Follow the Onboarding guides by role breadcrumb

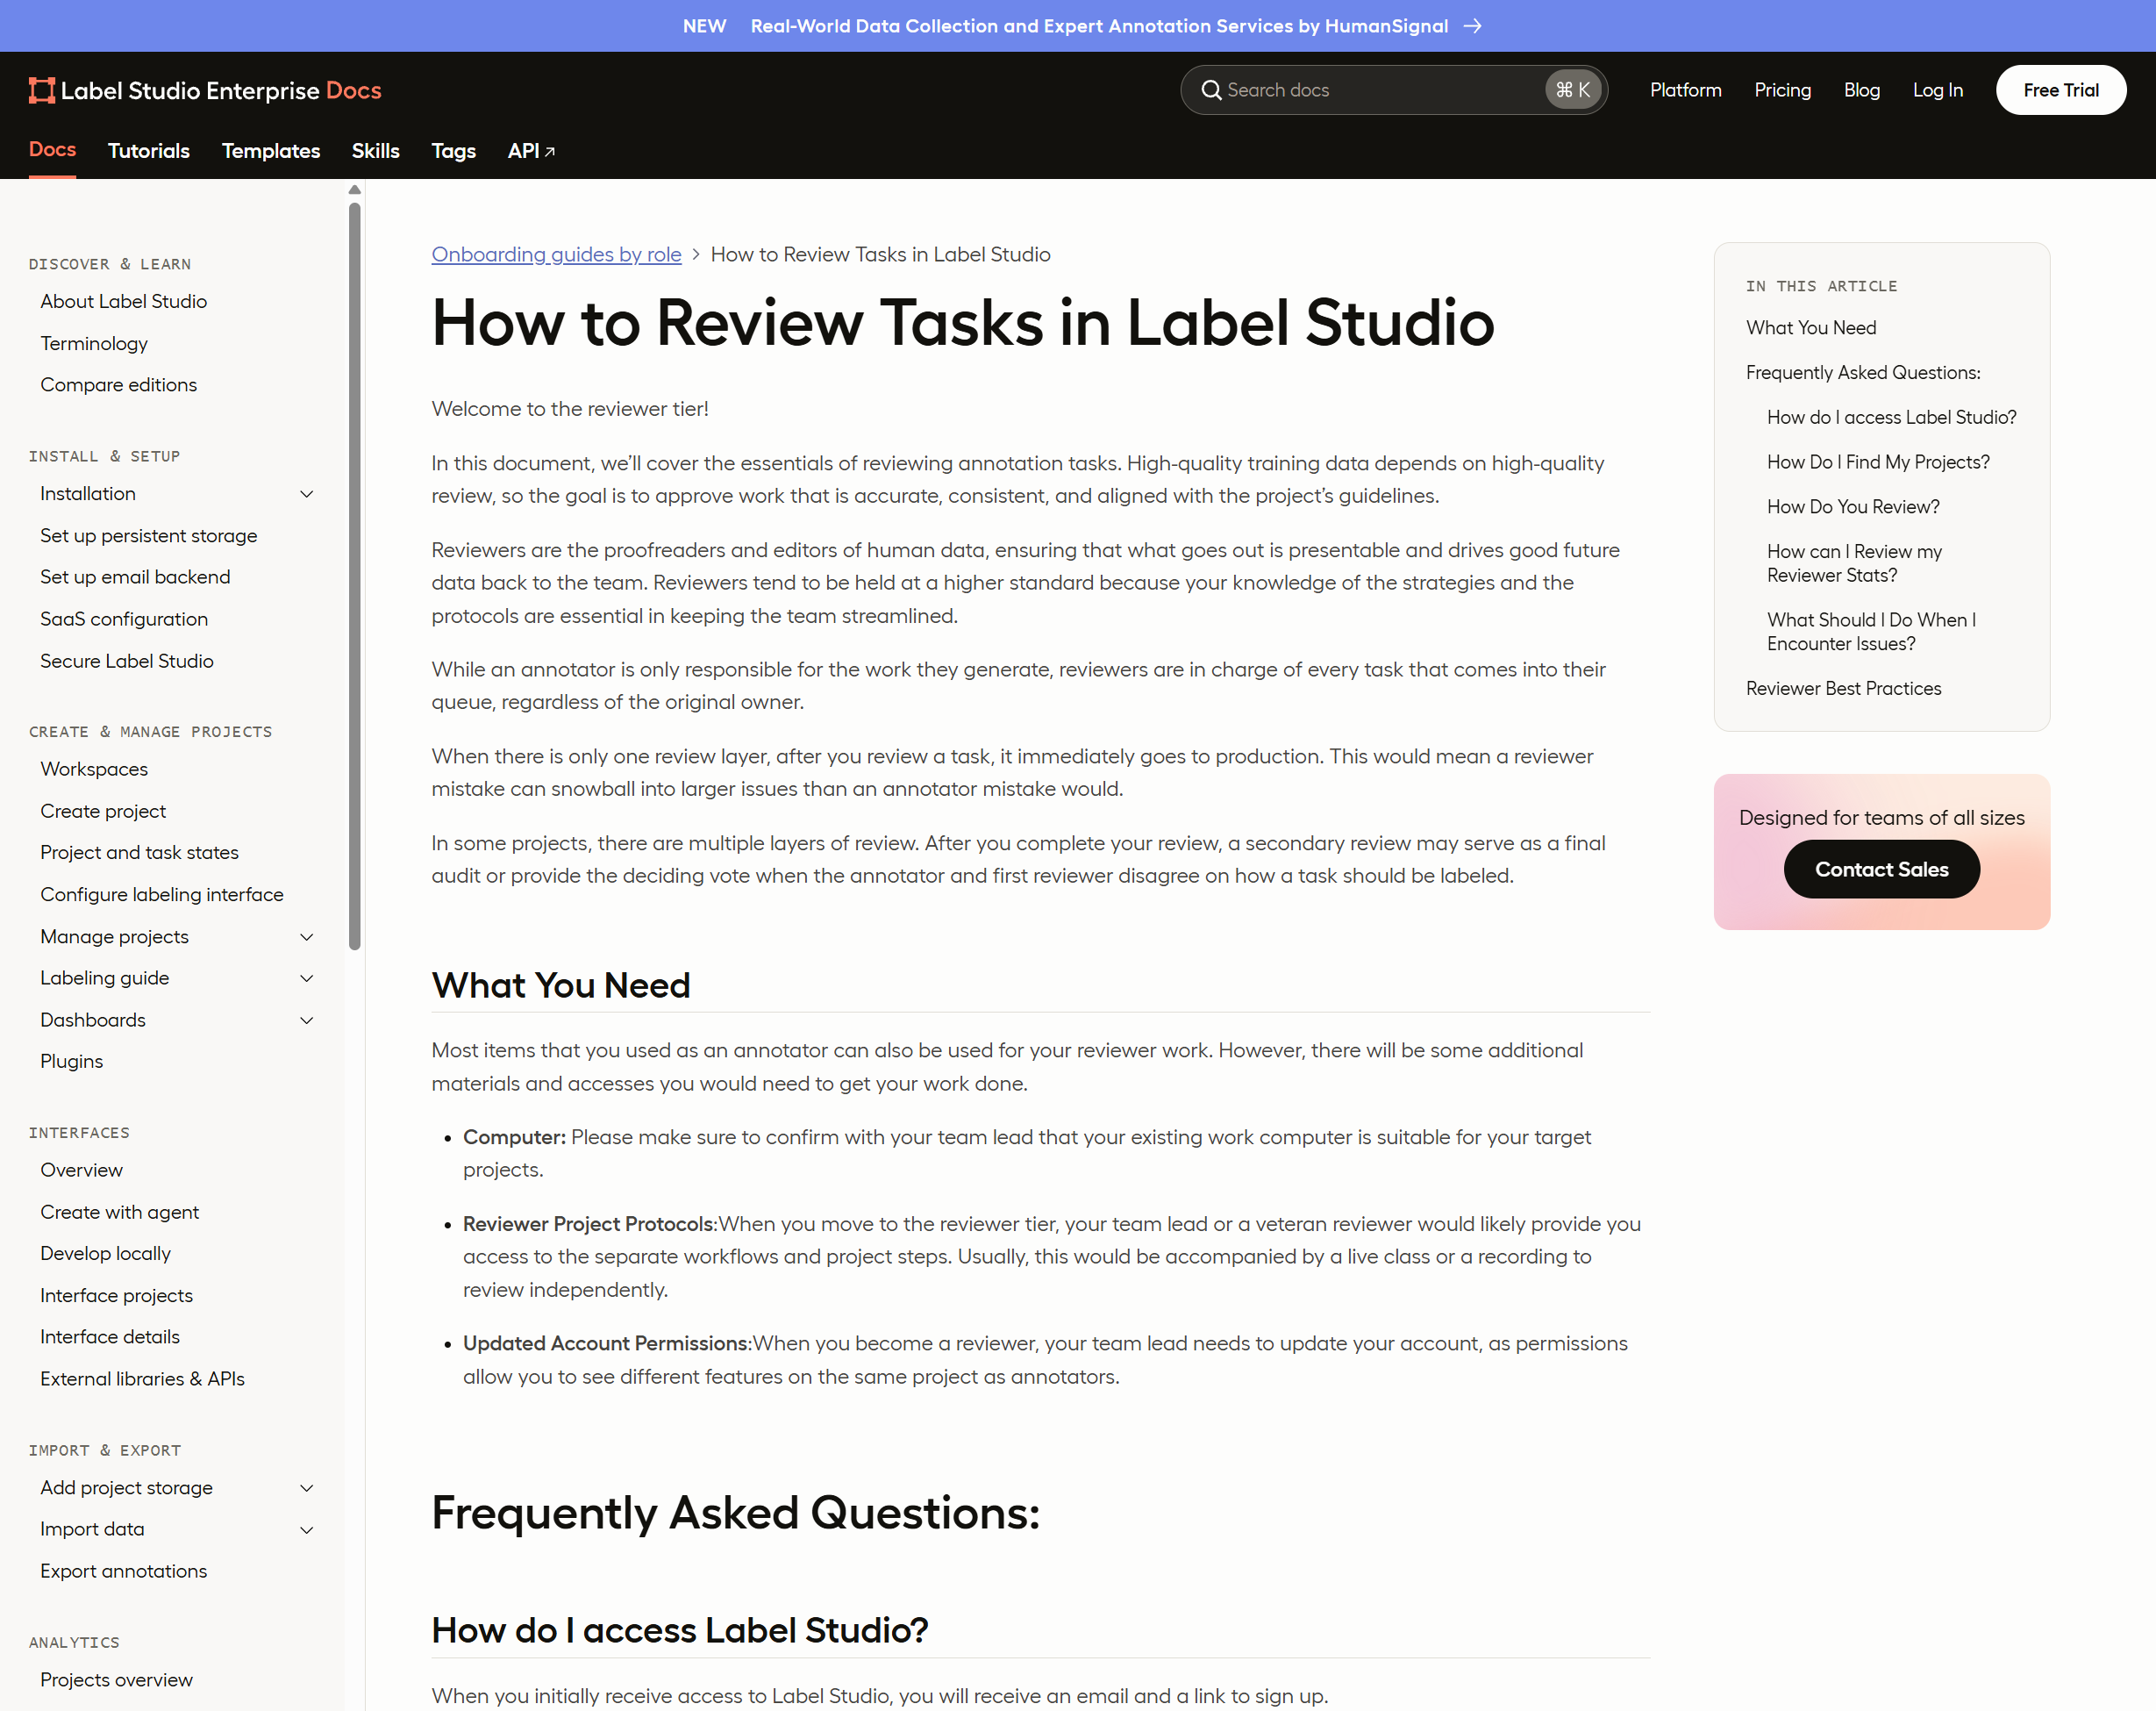pos(556,254)
